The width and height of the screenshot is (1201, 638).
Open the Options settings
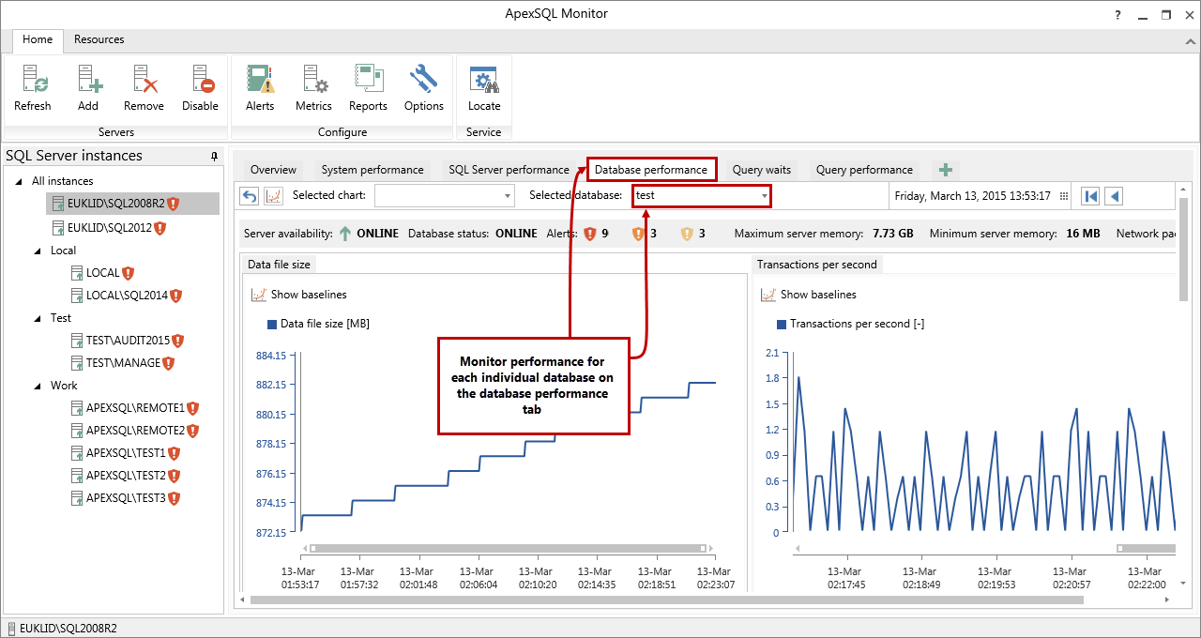tap(424, 88)
